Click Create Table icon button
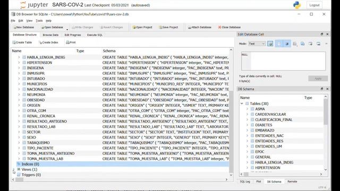This screenshot has height=191, width=340. (x=14, y=42)
